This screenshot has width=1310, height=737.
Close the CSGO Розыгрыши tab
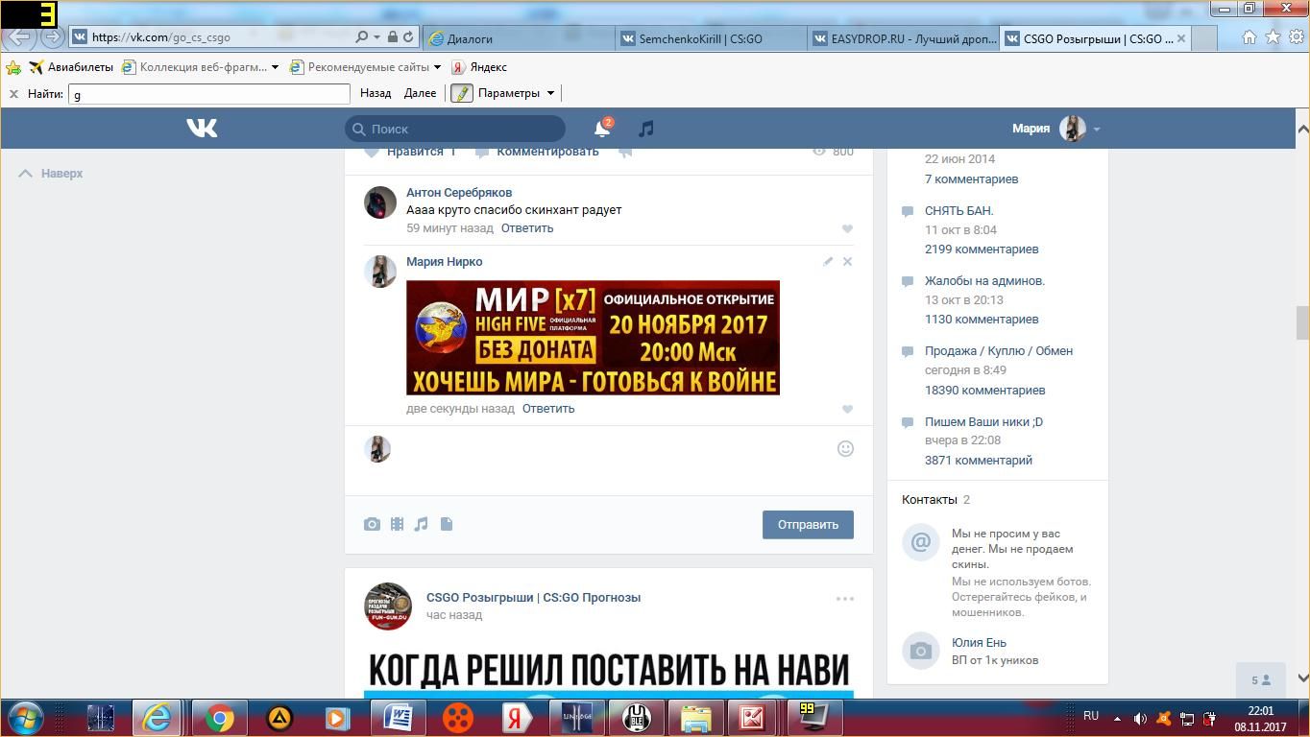1180,38
